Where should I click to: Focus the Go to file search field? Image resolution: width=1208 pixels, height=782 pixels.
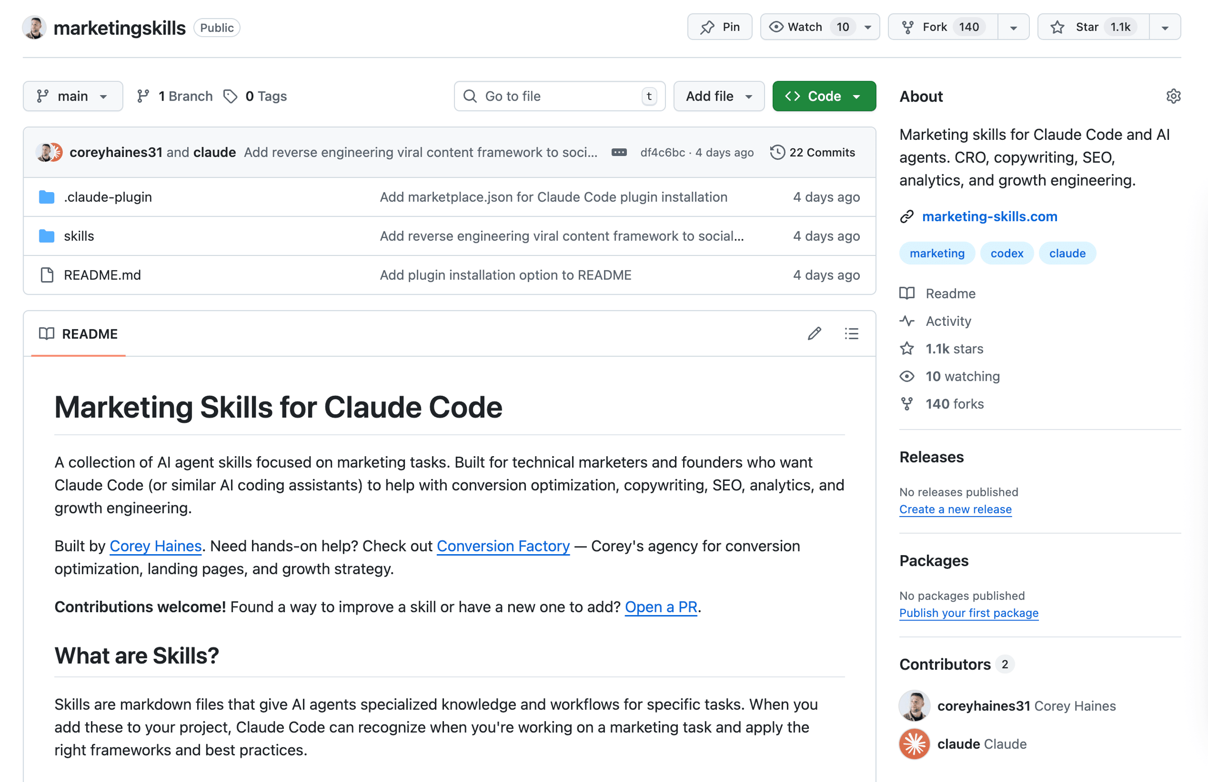[558, 97]
